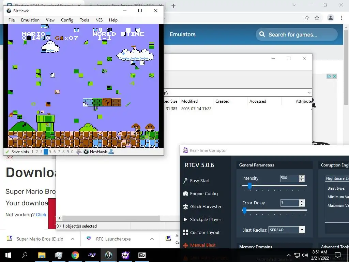Click the Intensity slider handle
The image size is (349, 262).
click(x=249, y=185)
